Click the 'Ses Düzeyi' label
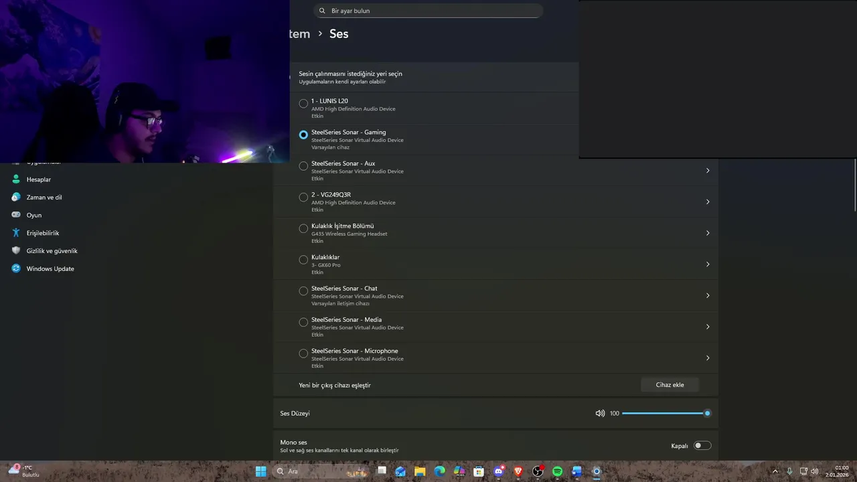 click(295, 413)
